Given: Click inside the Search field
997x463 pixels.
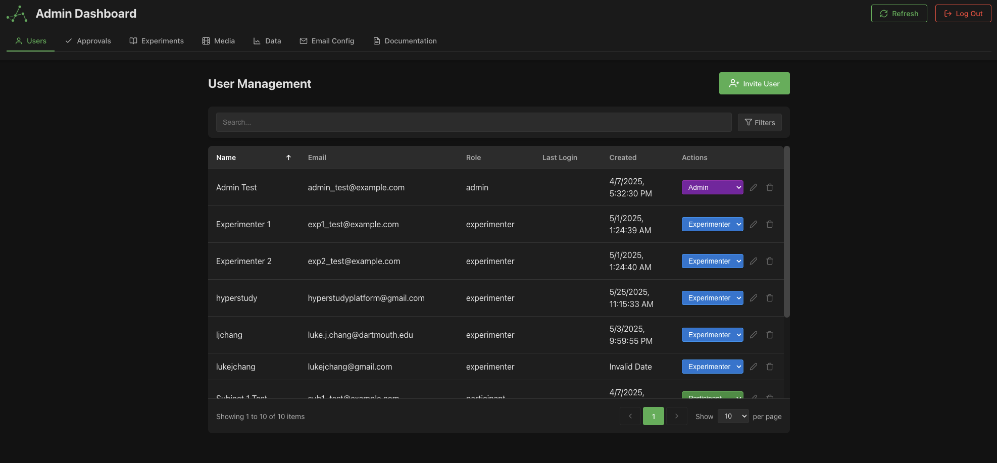Looking at the screenshot, I should coord(473,122).
